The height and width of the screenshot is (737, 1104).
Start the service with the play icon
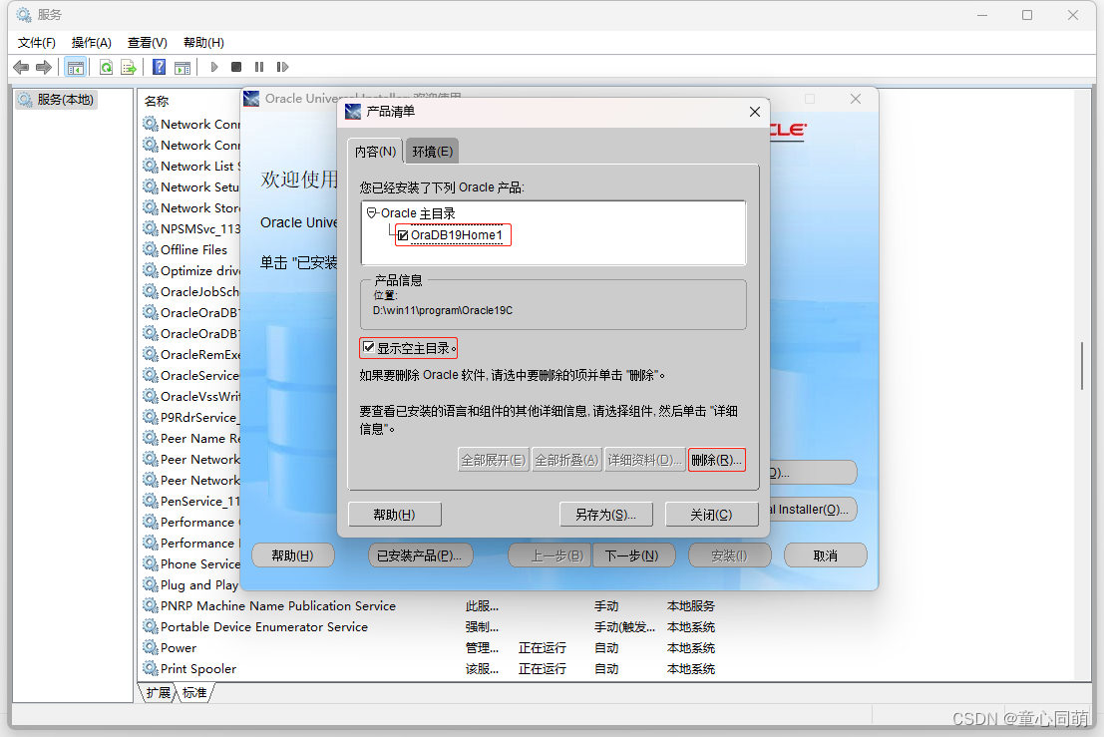point(214,67)
